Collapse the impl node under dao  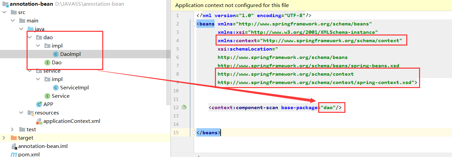pyautogui.click(x=38, y=46)
